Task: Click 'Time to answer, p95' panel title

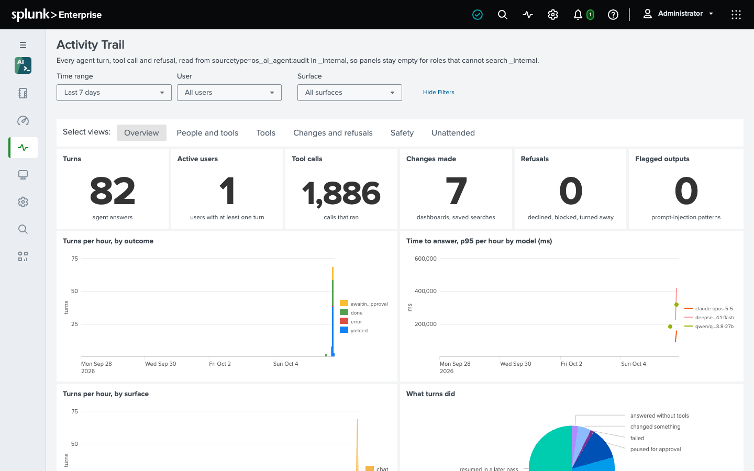Action: [479, 241]
